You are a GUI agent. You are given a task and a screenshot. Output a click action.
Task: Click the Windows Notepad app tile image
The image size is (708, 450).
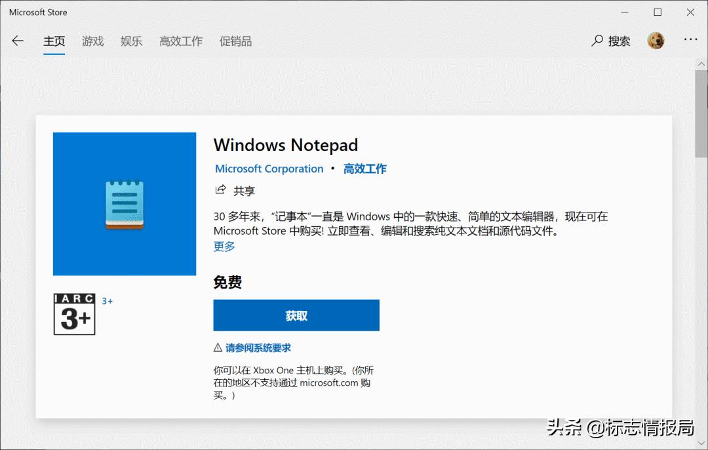125,204
